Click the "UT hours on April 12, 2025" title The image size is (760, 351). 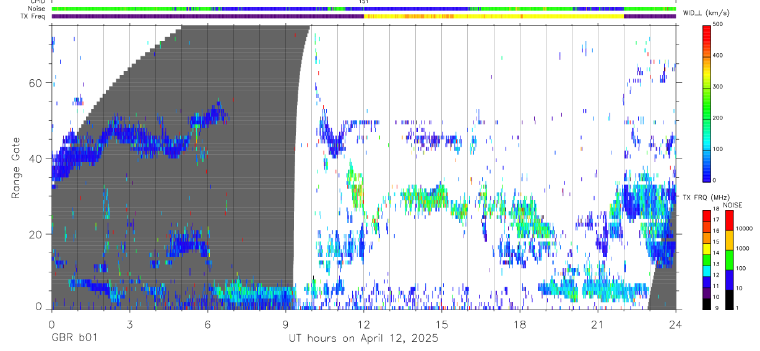pyautogui.click(x=363, y=338)
